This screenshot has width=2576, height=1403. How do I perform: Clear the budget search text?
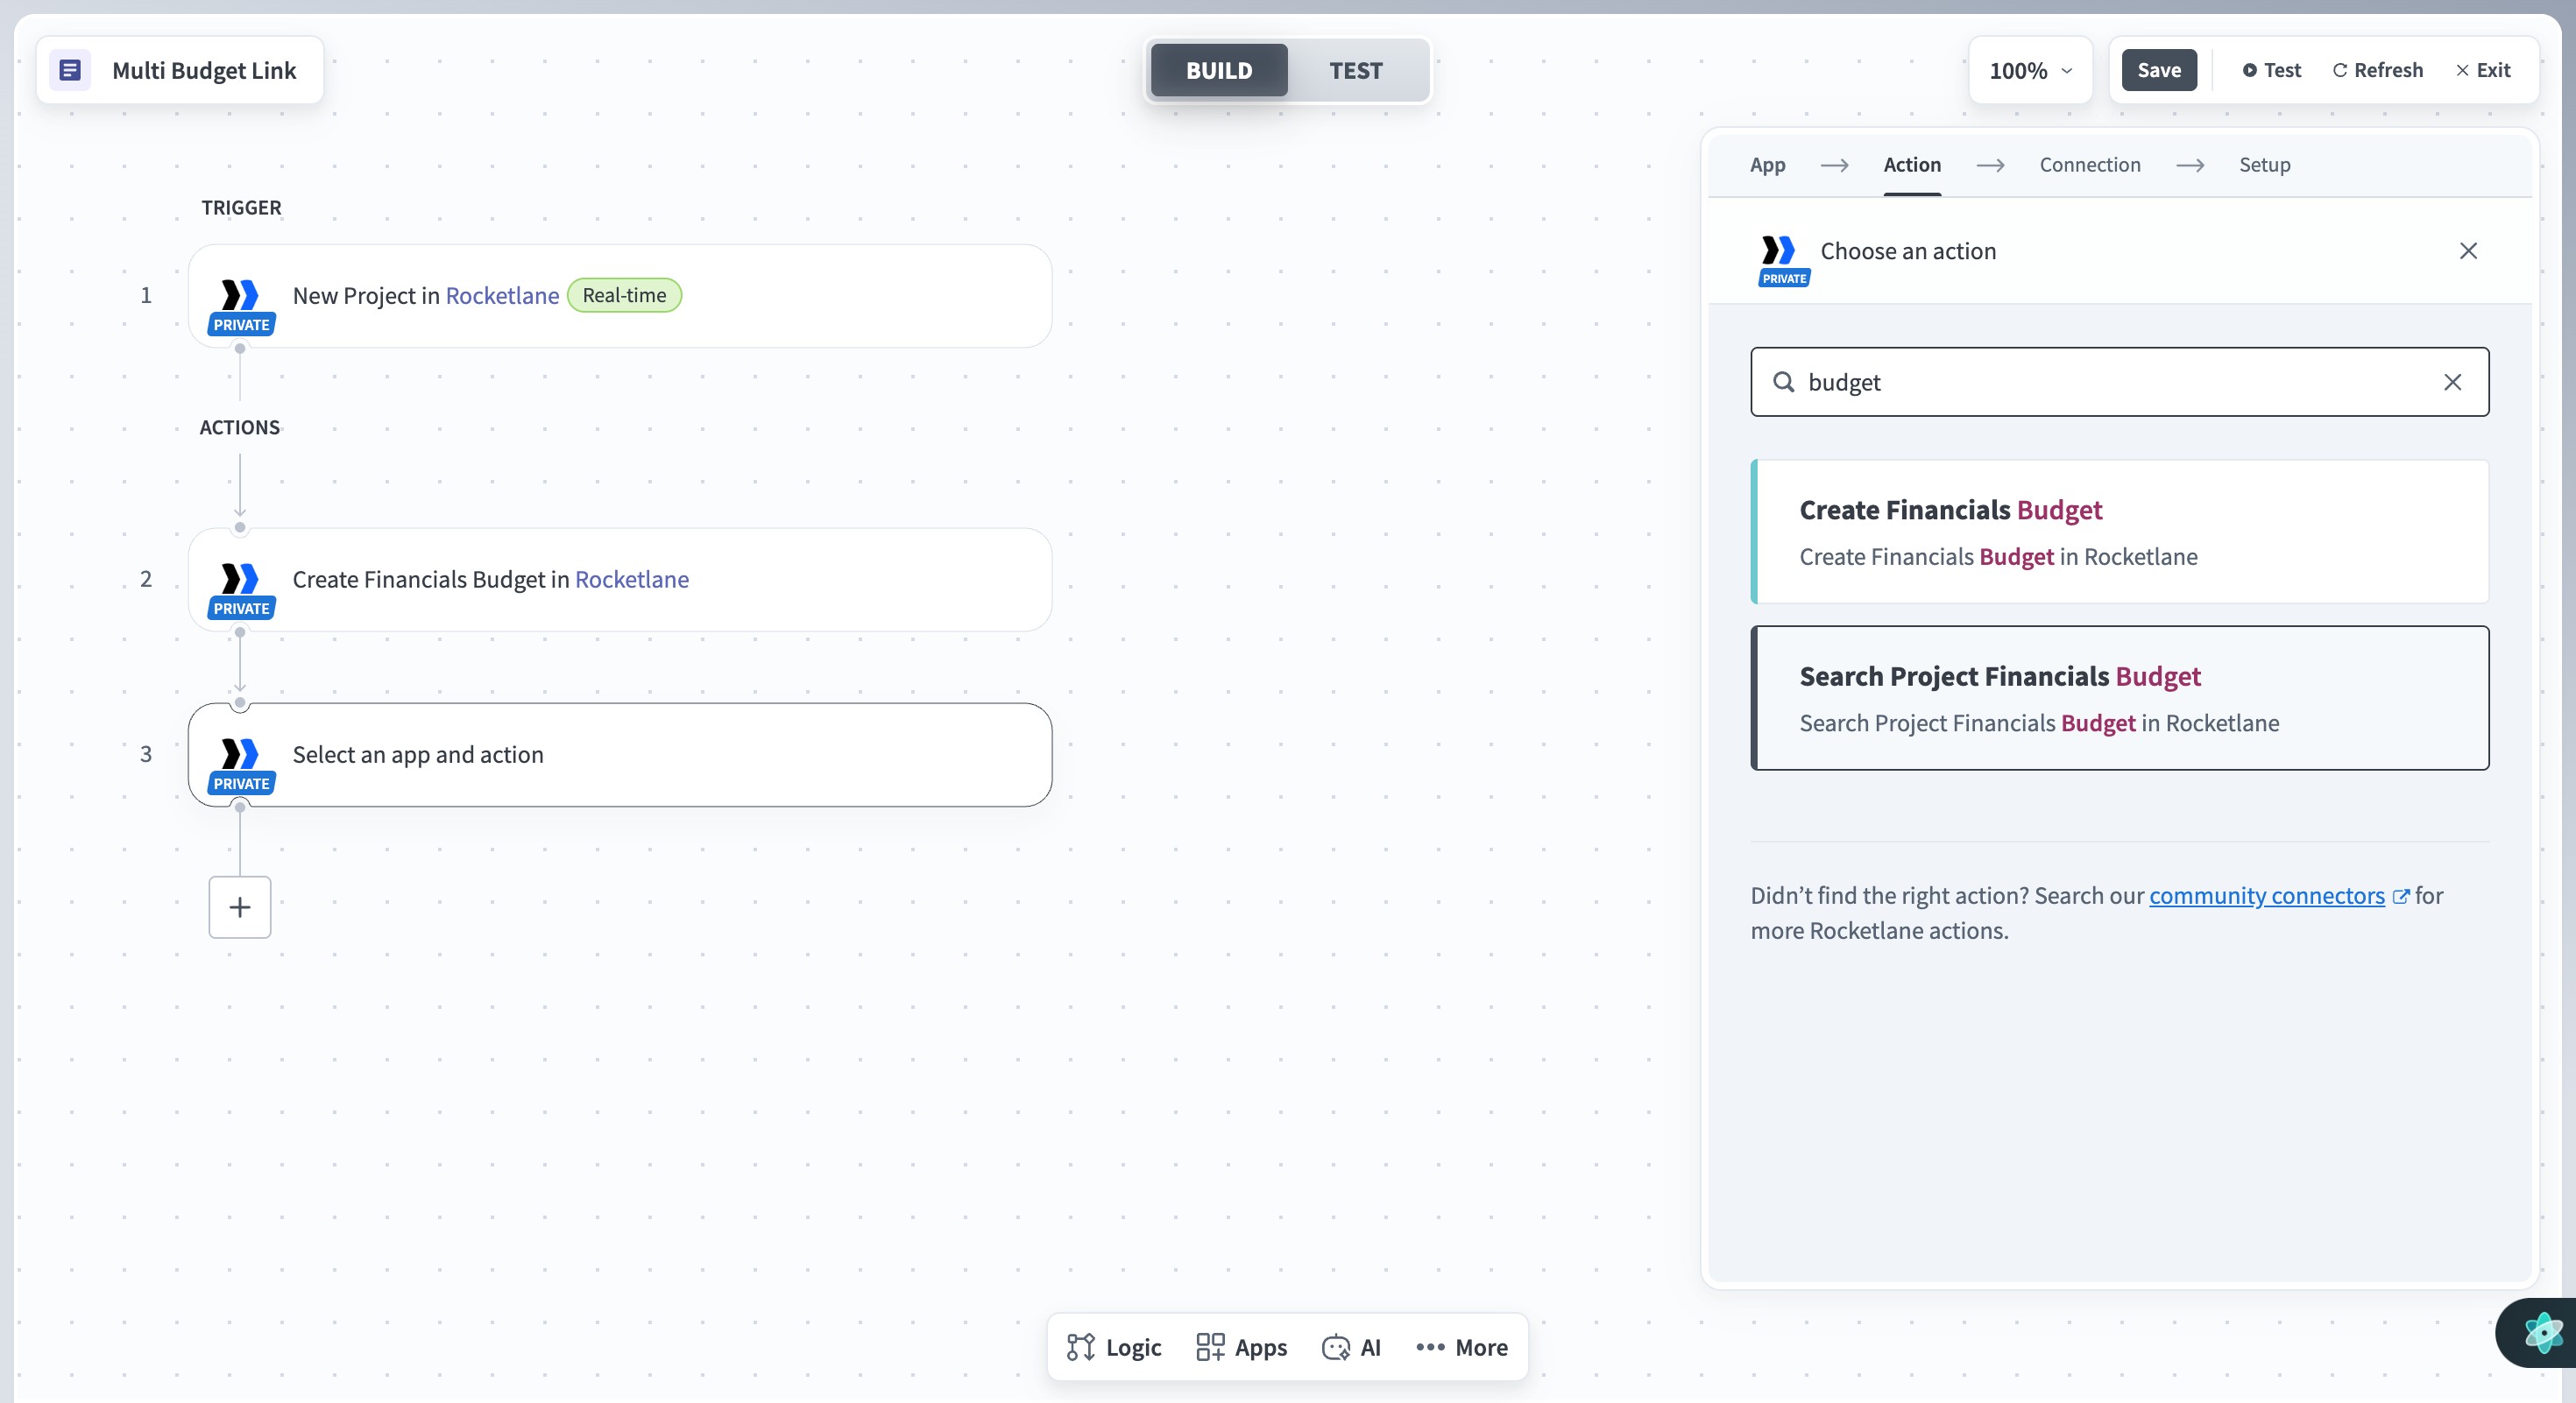[x=2452, y=382]
